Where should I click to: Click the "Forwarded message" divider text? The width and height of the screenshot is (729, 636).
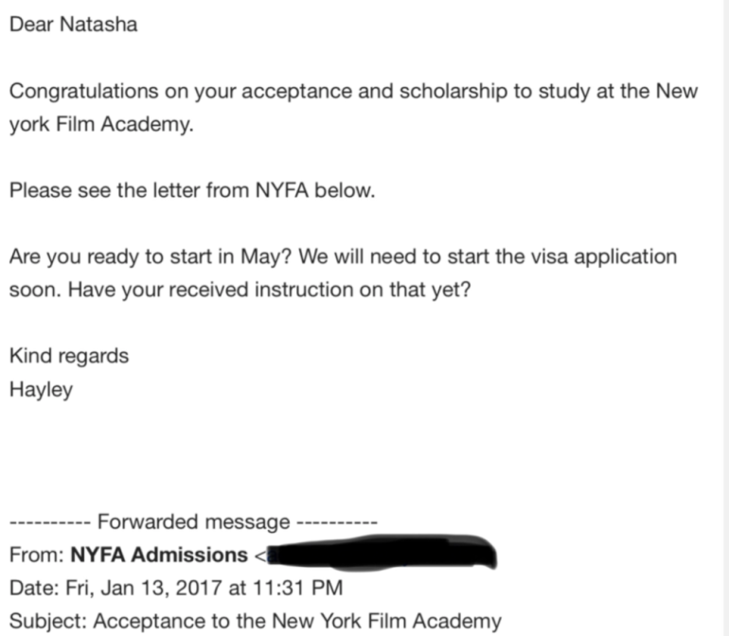coord(193,522)
